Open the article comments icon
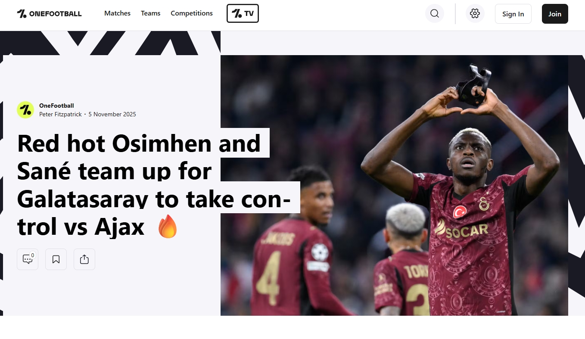The height and width of the screenshot is (339, 585). (x=28, y=259)
